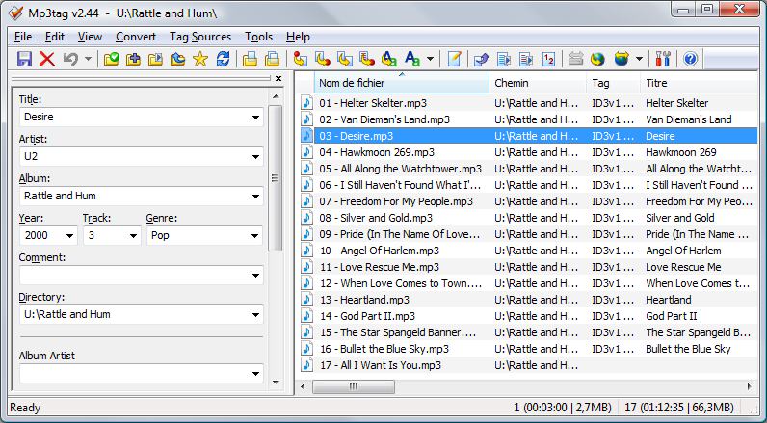
Task: Select file 05 - All Along the Watchtower.mp3
Action: [x=400, y=169]
